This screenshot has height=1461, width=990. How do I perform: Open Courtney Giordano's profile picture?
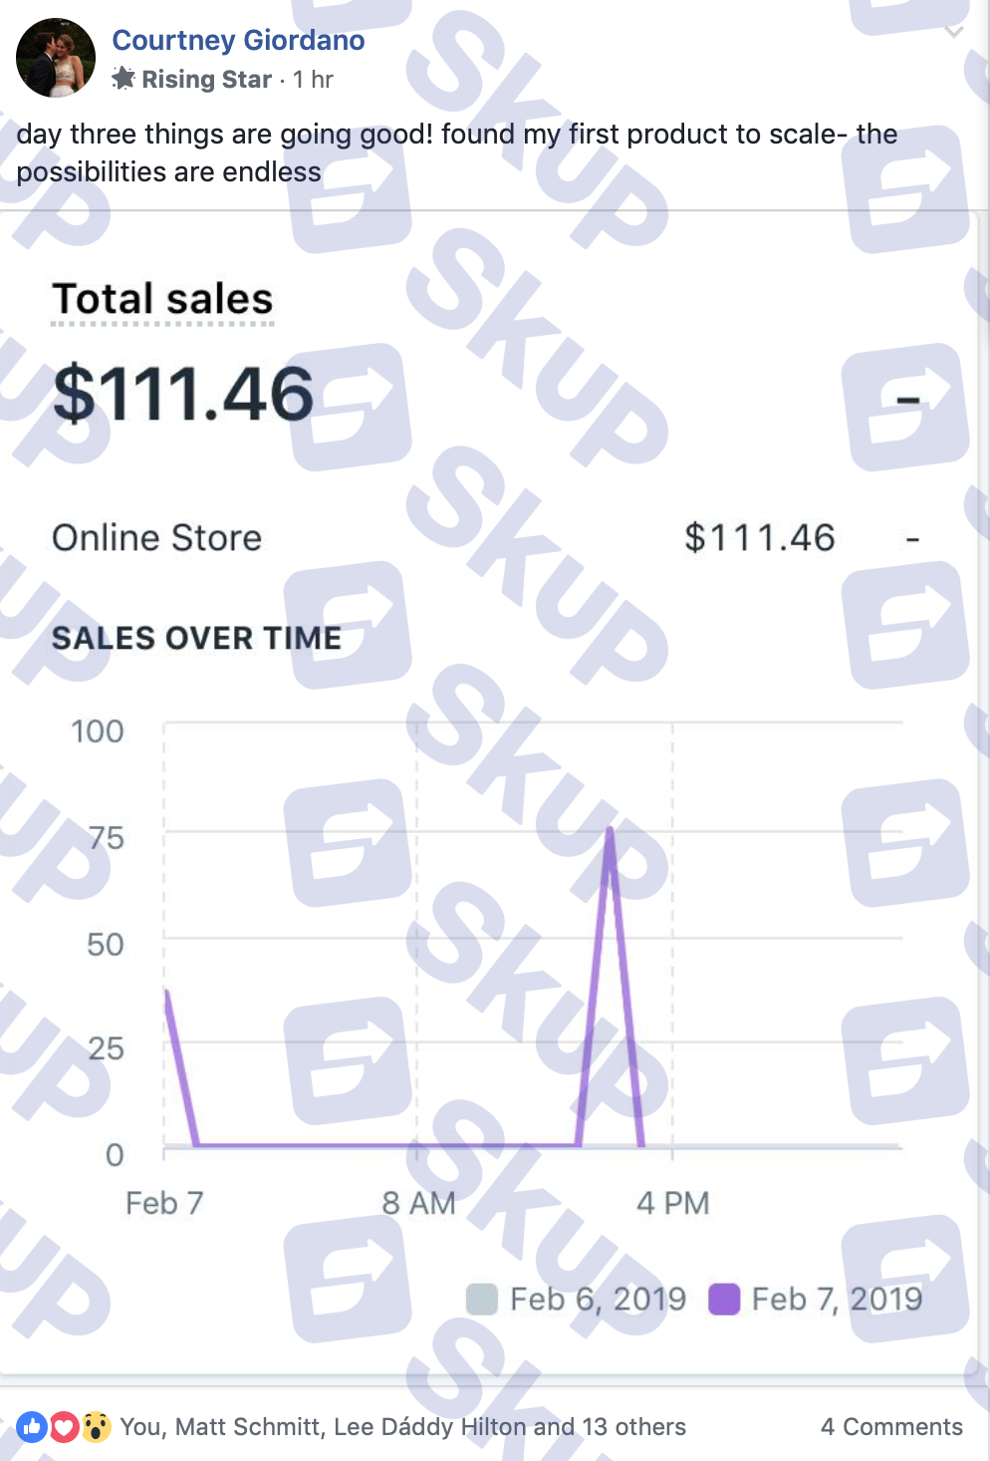click(56, 58)
